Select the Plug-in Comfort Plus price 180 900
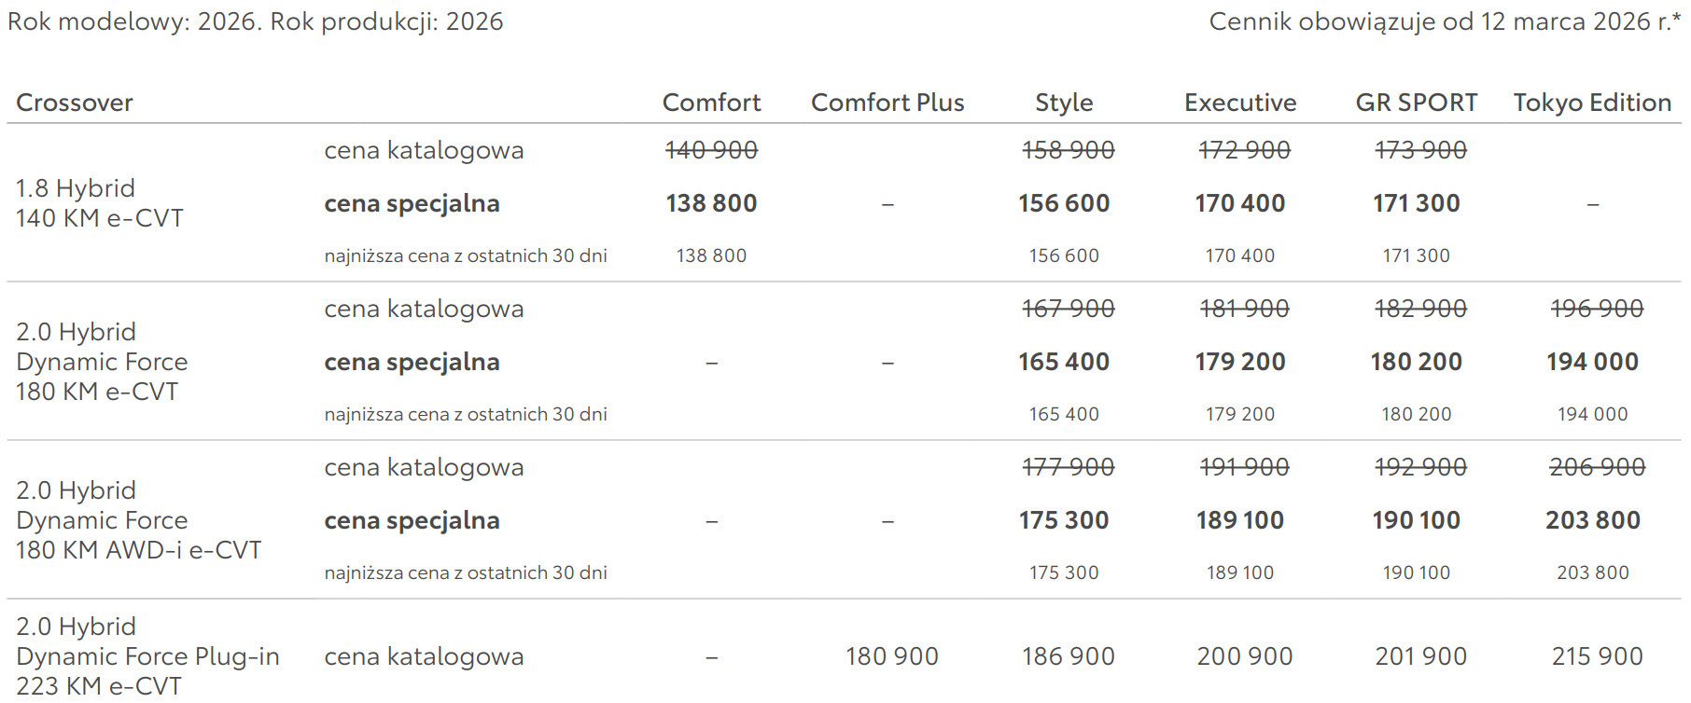Screen dimensions: 1691x703 coord(892,656)
